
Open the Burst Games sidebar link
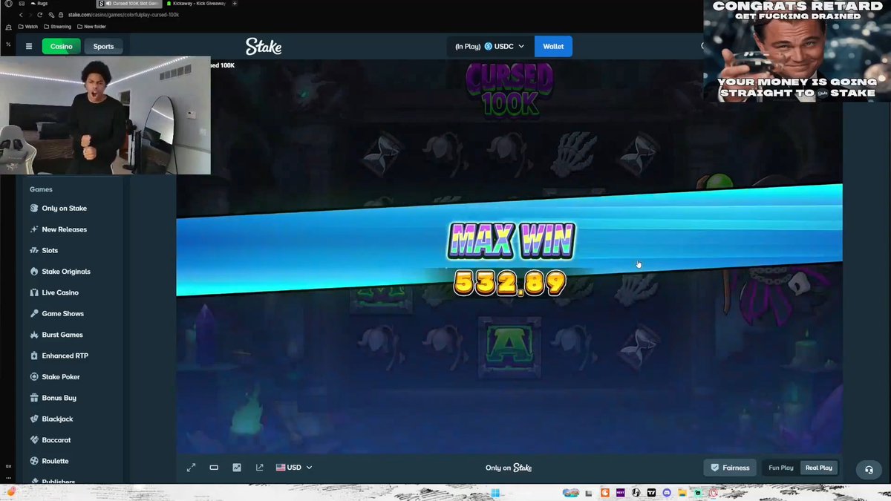(62, 335)
